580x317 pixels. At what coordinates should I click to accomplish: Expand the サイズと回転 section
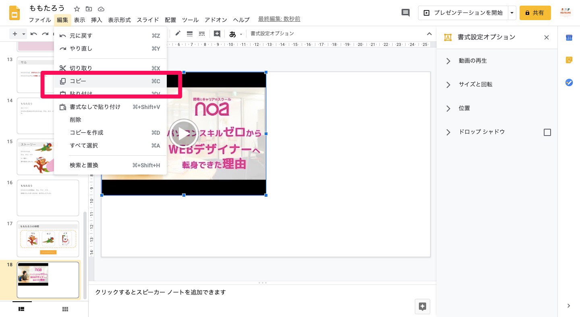(448, 85)
